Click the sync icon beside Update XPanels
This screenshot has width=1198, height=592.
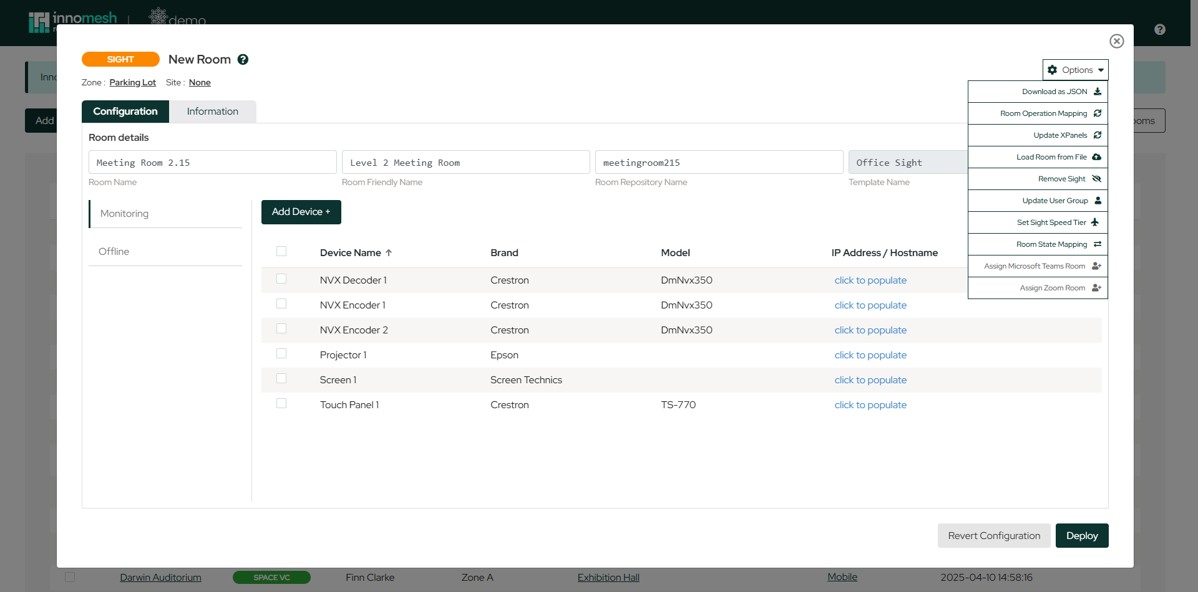1098,135
